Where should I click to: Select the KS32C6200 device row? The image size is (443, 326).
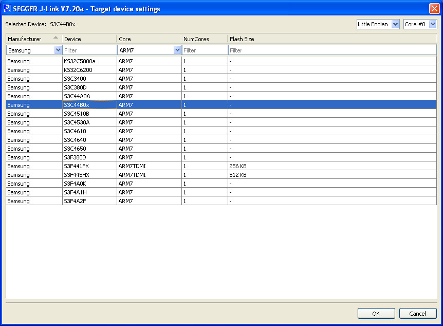point(221,70)
